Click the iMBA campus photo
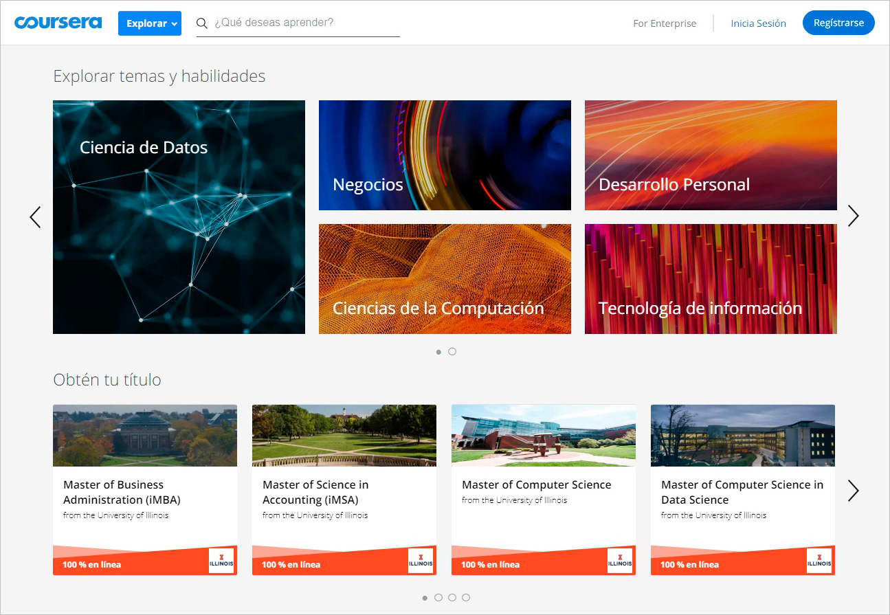This screenshot has height=615, width=890. [145, 436]
